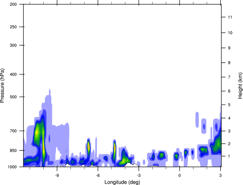
Task: Click the 'Longitude (deg)' axis title
Action: (122, 182)
